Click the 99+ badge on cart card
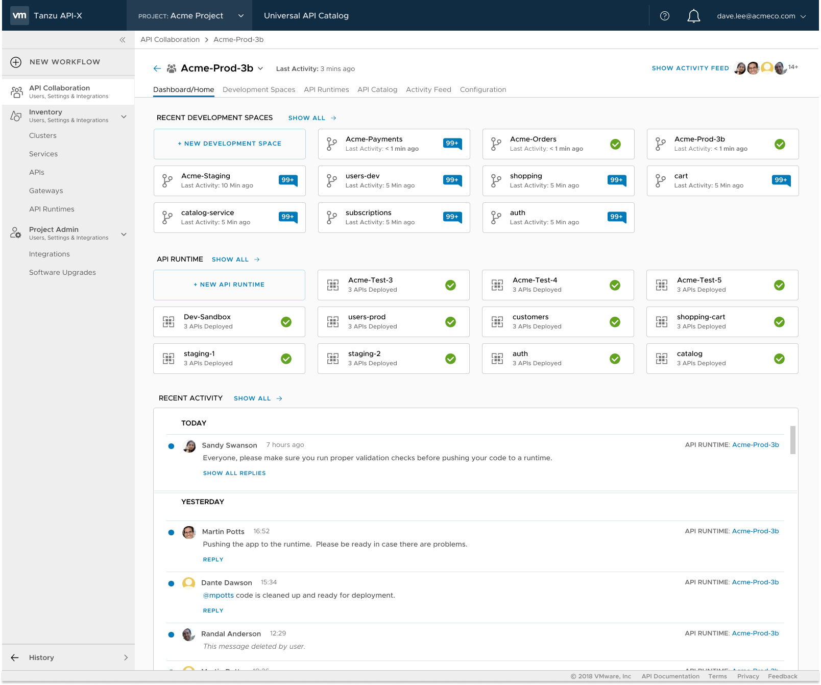Image resolution: width=821 pixels, height=685 pixels. click(x=781, y=180)
